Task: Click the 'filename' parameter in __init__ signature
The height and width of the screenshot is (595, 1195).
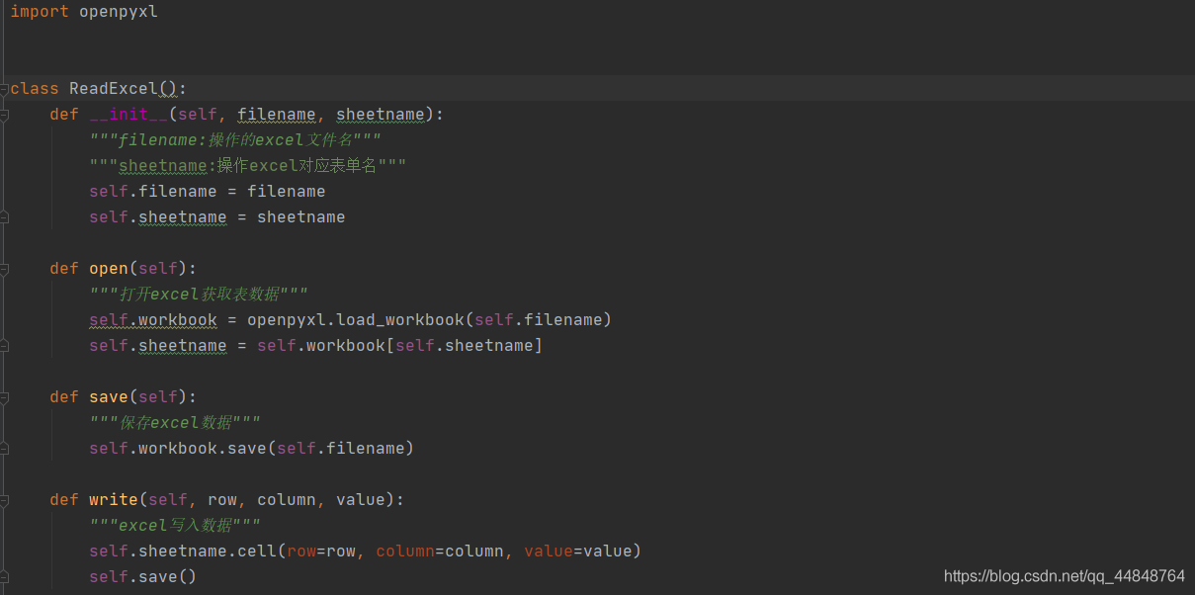Action: pyautogui.click(x=277, y=115)
